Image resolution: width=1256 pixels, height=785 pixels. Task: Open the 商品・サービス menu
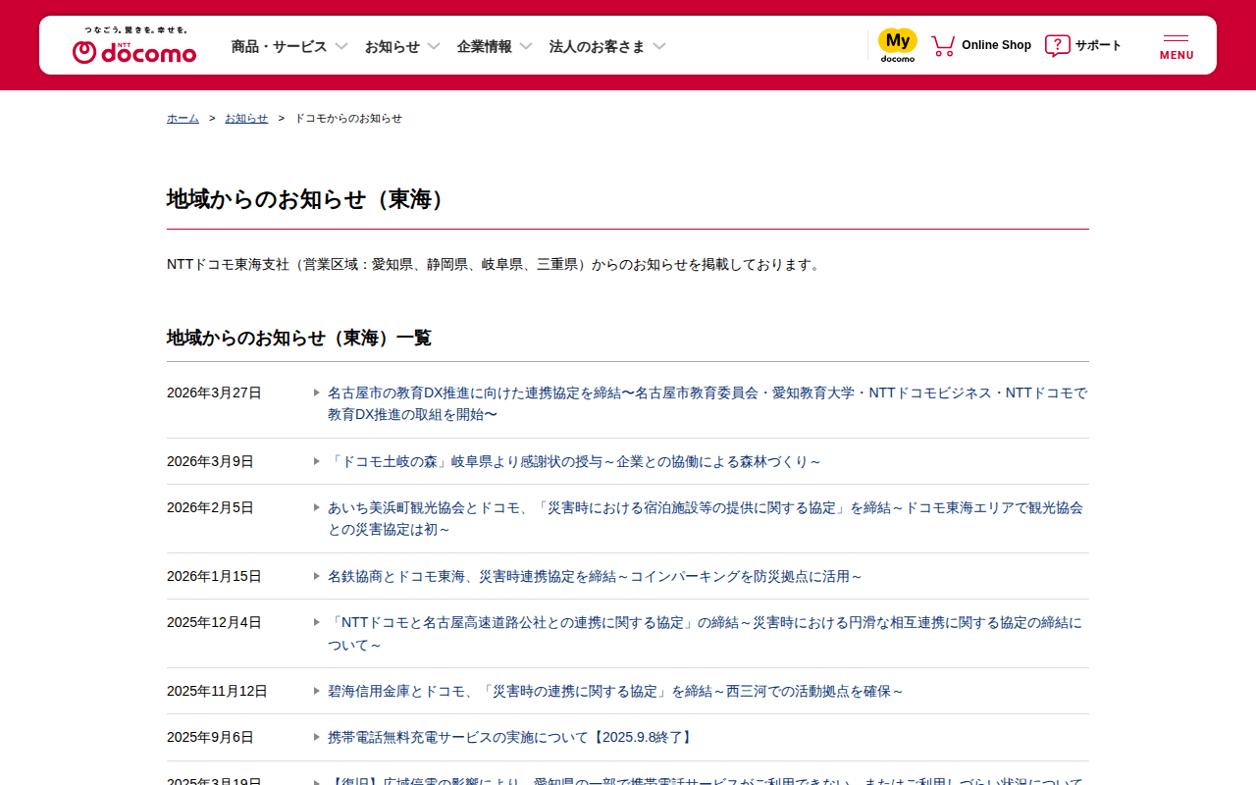click(x=280, y=46)
